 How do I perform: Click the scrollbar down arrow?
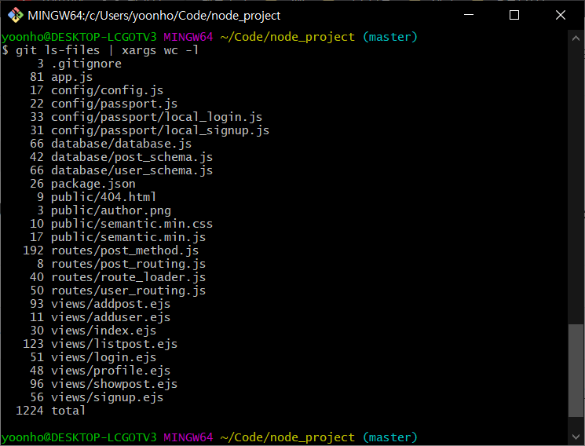(x=576, y=437)
